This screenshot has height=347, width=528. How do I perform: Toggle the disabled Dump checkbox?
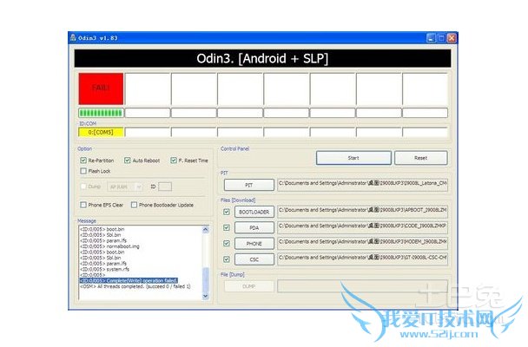pos(83,186)
